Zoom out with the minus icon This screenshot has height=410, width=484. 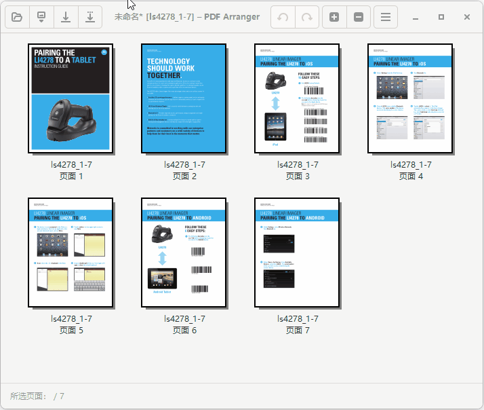[359, 17]
